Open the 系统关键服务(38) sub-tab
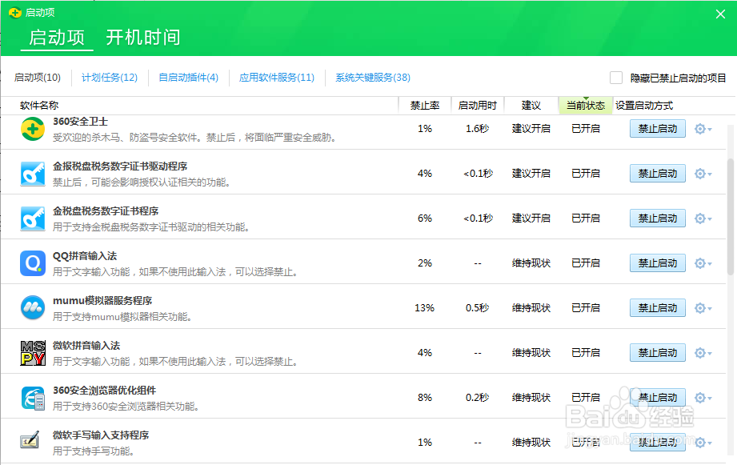 tap(373, 78)
